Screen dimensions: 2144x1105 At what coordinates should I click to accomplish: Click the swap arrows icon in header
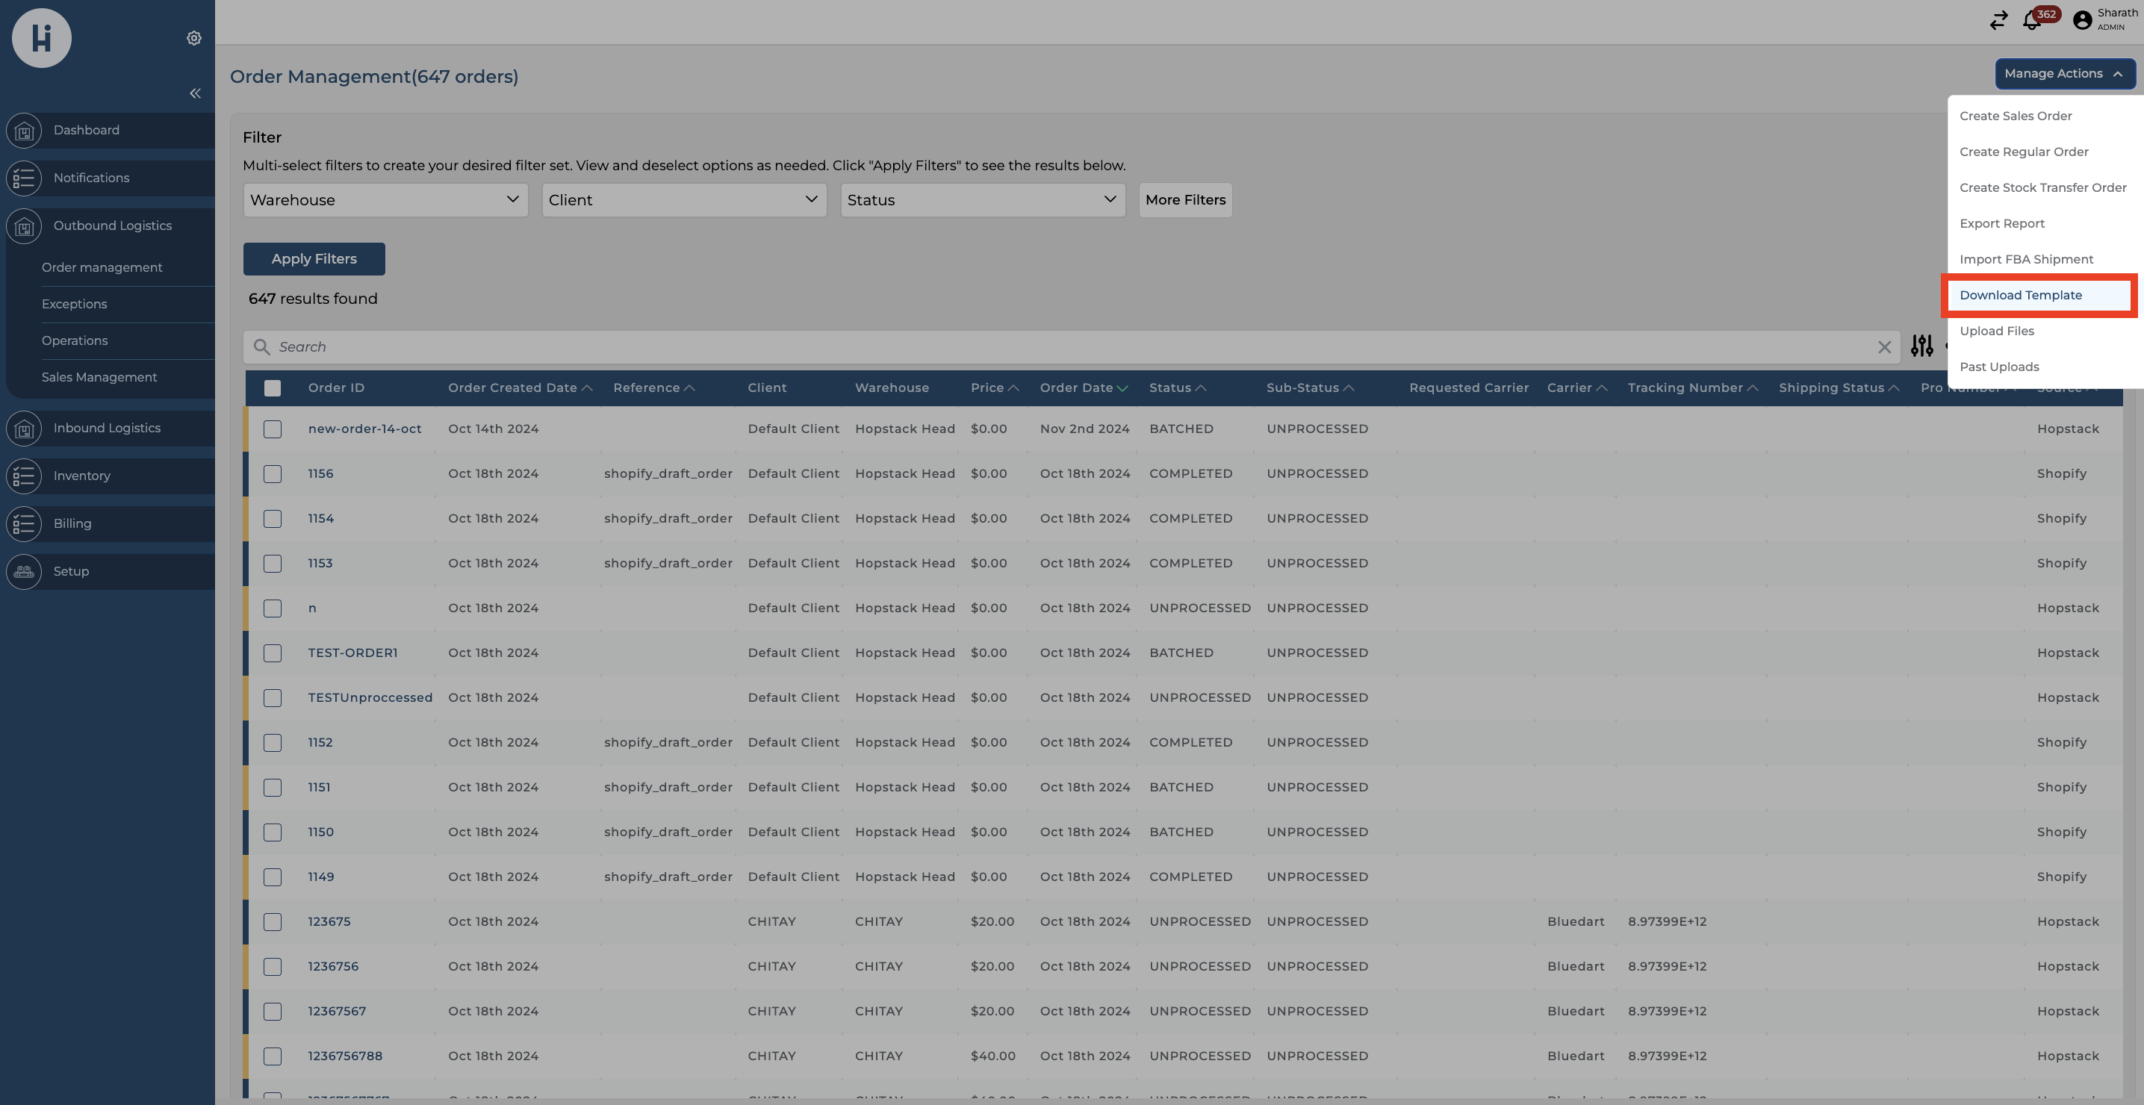(x=1998, y=21)
